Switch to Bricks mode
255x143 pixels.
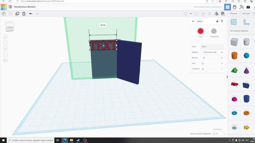pyautogui.click(x=248, y=7)
